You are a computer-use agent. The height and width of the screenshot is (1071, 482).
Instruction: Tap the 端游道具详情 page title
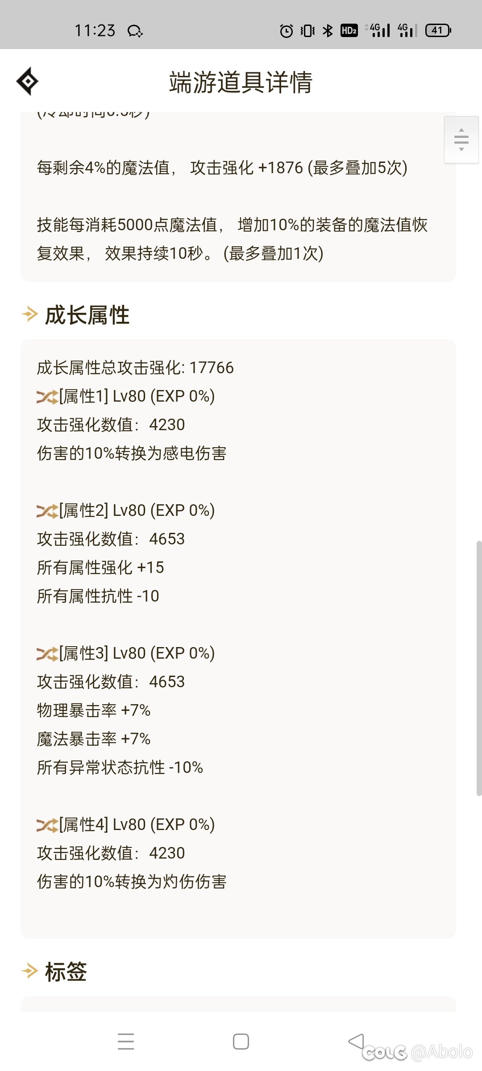point(241,82)
